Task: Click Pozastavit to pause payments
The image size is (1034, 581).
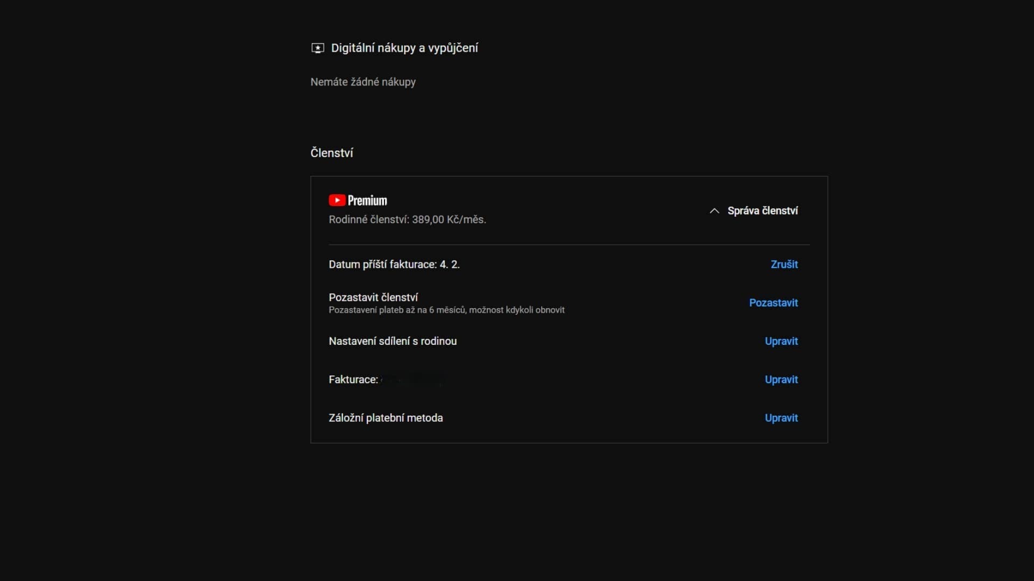Action: pos(773,303)
